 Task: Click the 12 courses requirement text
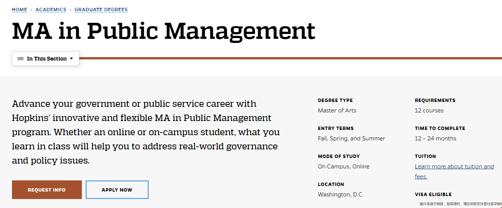pos(429,111)
